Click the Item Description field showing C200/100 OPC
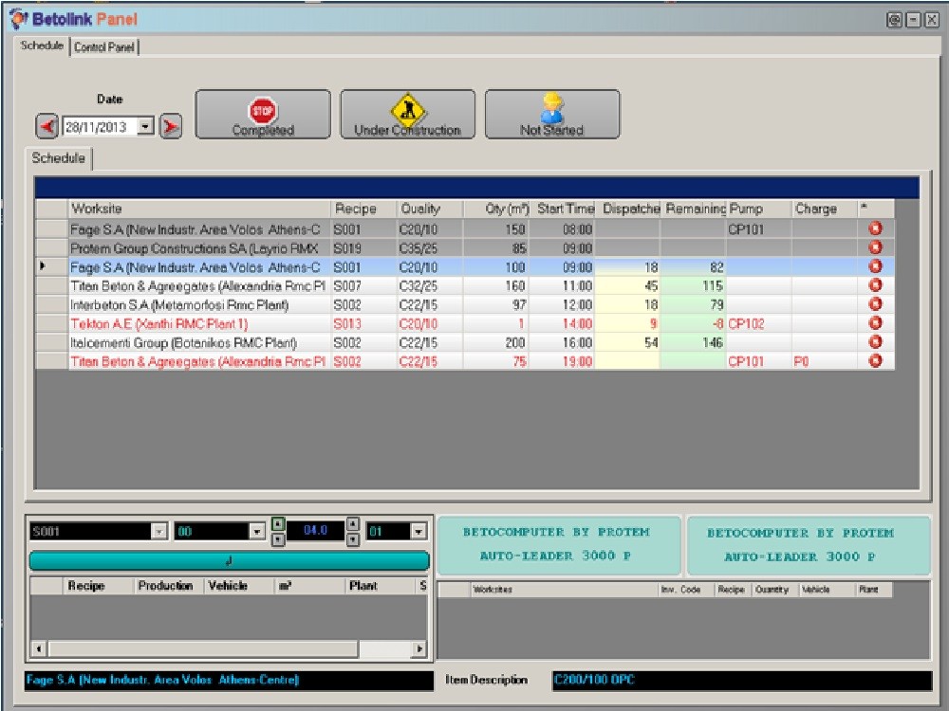 click(741, 680)
